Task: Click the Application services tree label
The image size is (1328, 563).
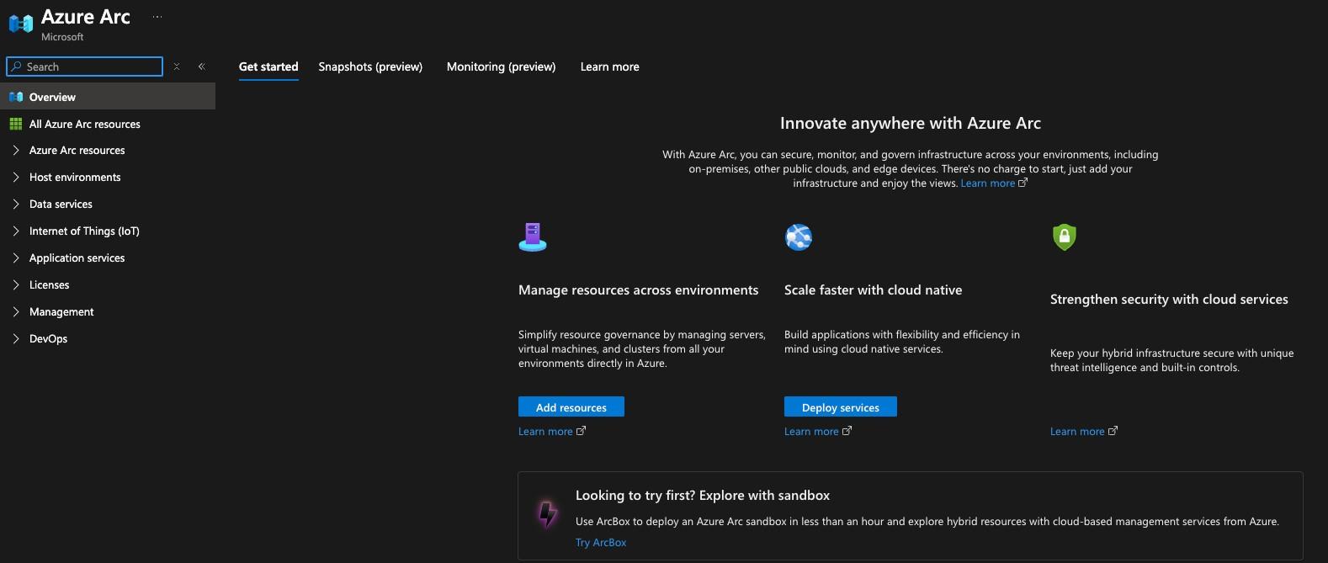Action: click(77, 258)
